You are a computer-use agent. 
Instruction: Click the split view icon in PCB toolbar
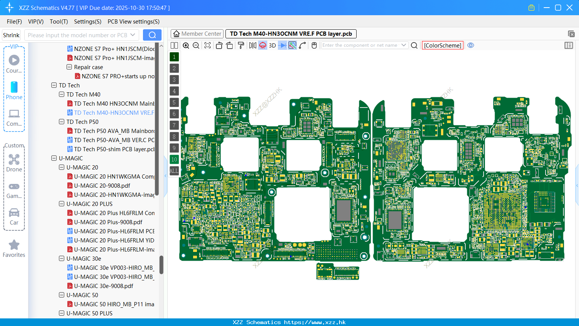coord(174,45)
